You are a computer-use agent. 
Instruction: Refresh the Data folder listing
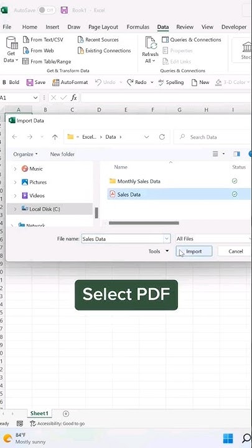[162, 137]
